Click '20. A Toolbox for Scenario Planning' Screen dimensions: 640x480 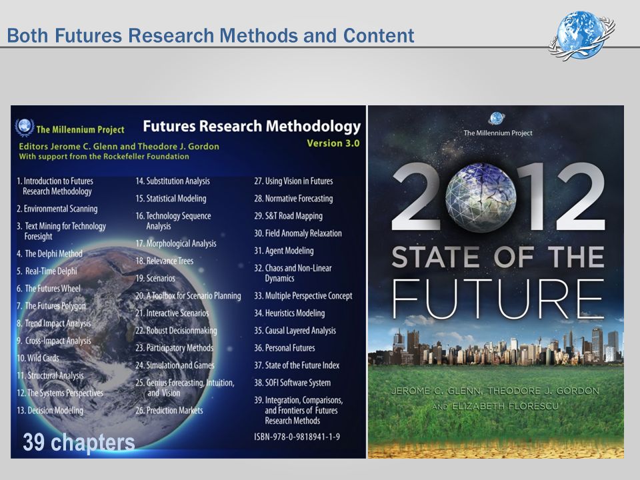(x=188, y=296)
